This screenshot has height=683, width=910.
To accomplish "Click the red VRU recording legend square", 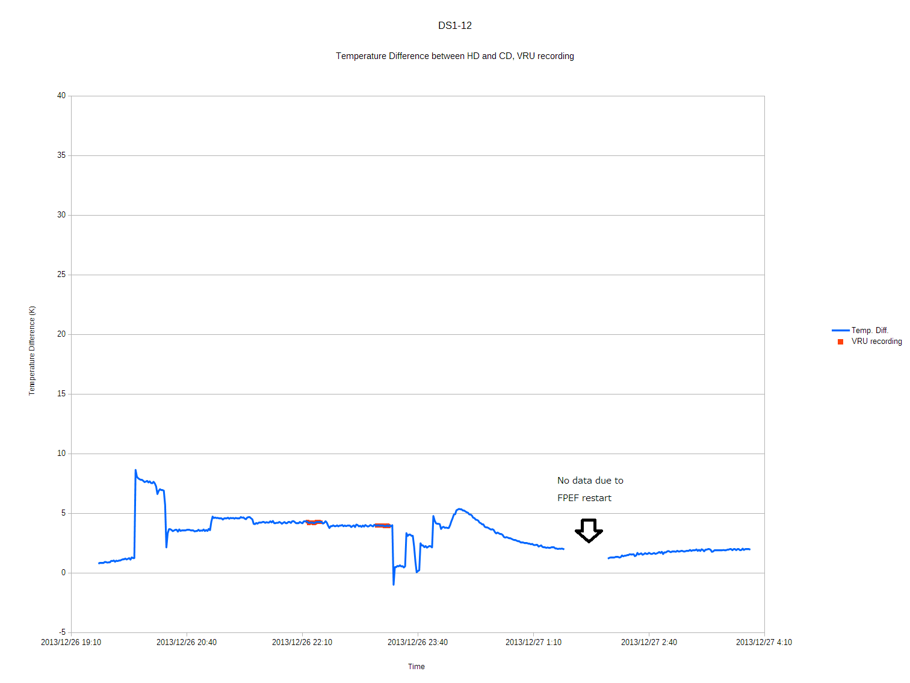I will pos(841,341).
